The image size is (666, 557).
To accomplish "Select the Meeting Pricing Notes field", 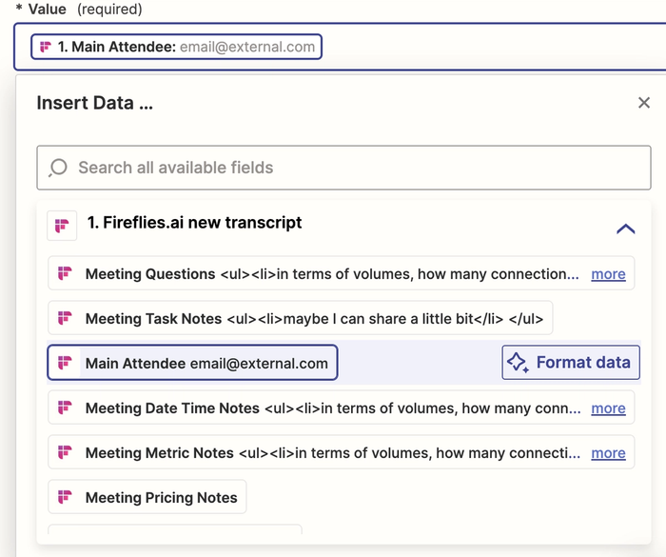I will coord(147,497).
